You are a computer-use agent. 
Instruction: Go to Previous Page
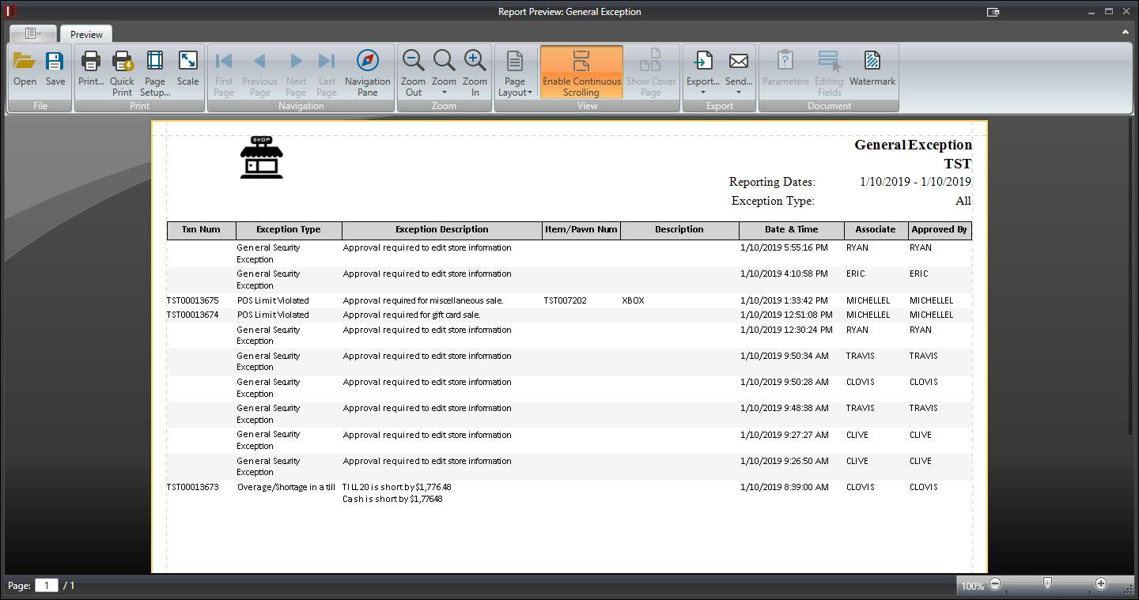(x=259, y=73)
